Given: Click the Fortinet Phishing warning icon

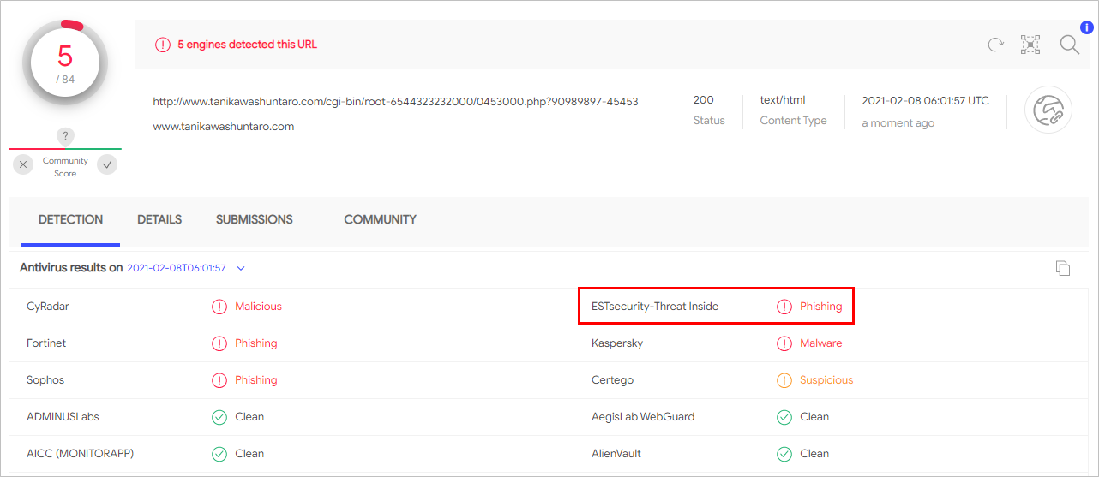Looking at the screenshot, I should click(x=219, y=343).
